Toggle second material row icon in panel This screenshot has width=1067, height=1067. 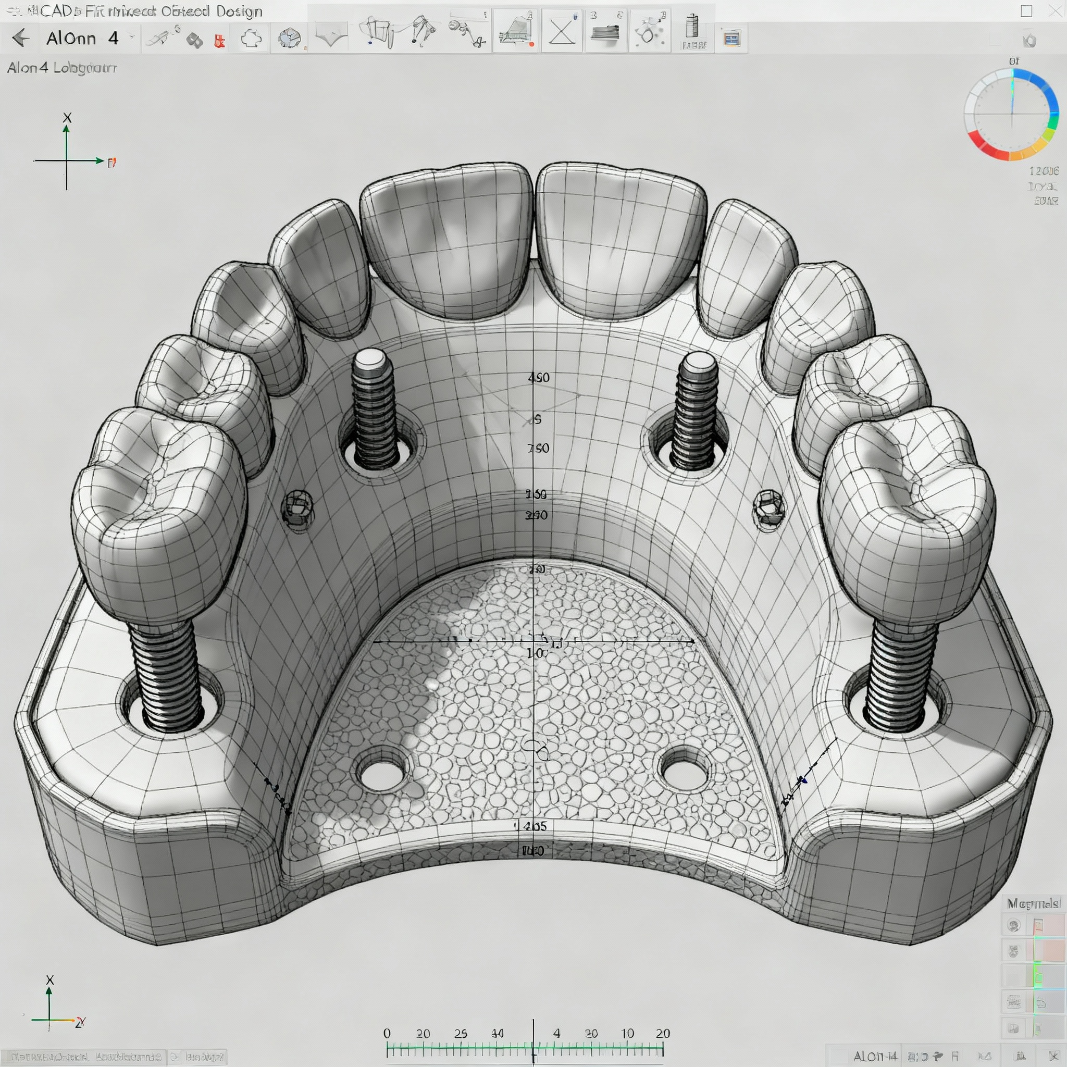coord(1013,951)
